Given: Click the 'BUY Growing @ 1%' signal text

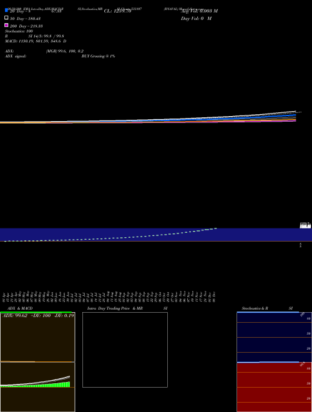Looking at the screenshot, I should tap(98, 56).
